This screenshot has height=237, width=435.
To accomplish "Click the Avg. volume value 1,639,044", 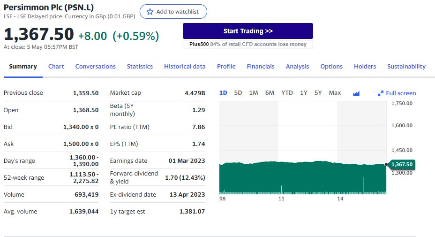I will click(84, 212).
